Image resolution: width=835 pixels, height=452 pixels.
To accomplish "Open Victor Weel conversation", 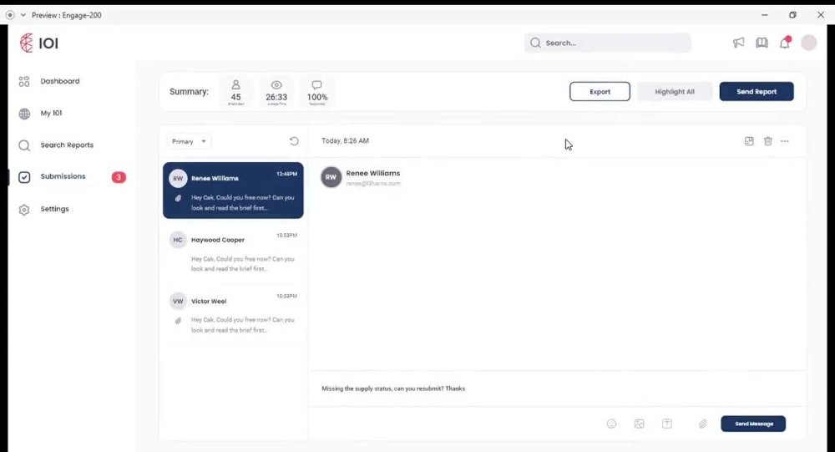I will tap(233, 312).
